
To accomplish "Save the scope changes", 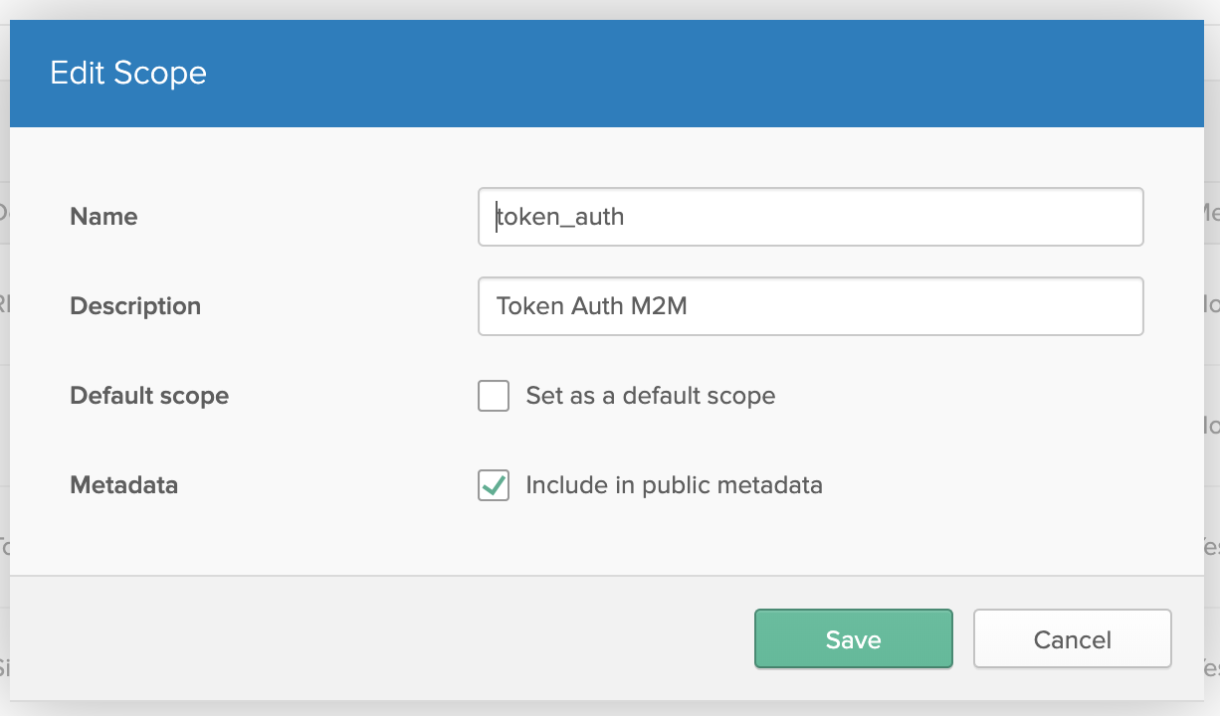I will pyautogui.click(x=853, y=639).
